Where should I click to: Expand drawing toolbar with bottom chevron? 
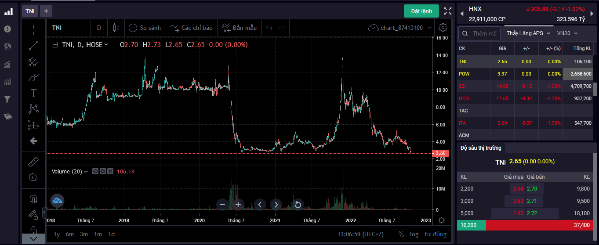pyautogui.click(x=33, y=239)
